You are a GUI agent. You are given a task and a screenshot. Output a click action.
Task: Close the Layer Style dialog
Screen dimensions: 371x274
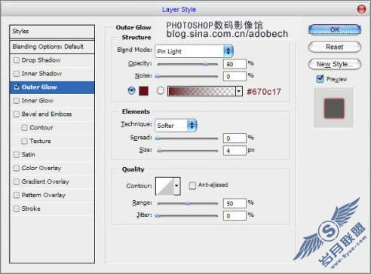coord(361,10)
